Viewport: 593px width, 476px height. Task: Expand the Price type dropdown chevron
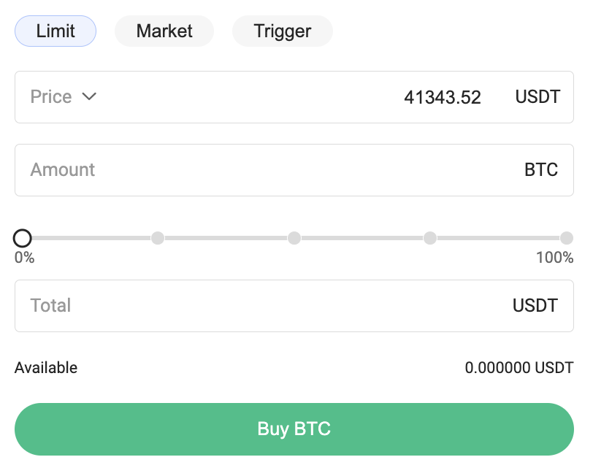pos(89,96)
